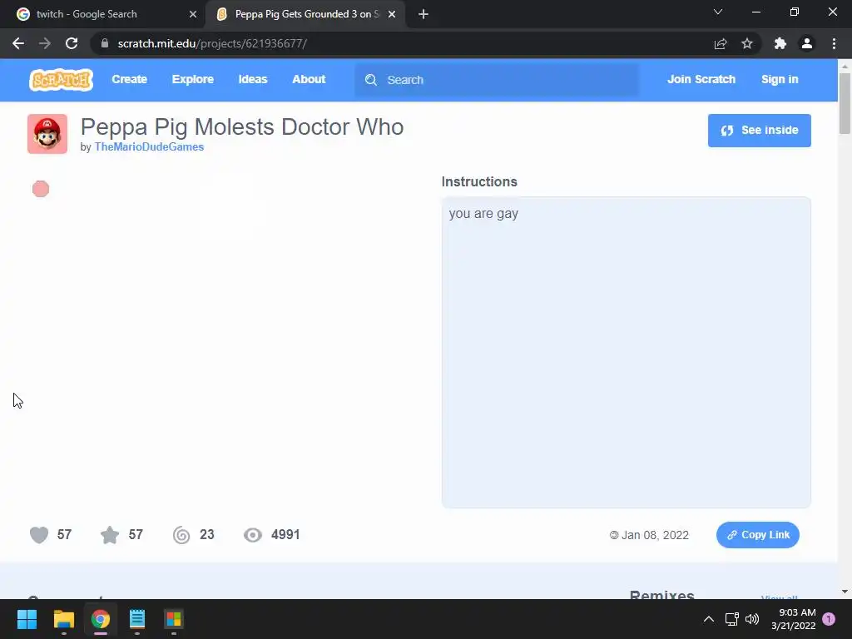
Task: Bookmark this page with the star
Action: point(747,43)
